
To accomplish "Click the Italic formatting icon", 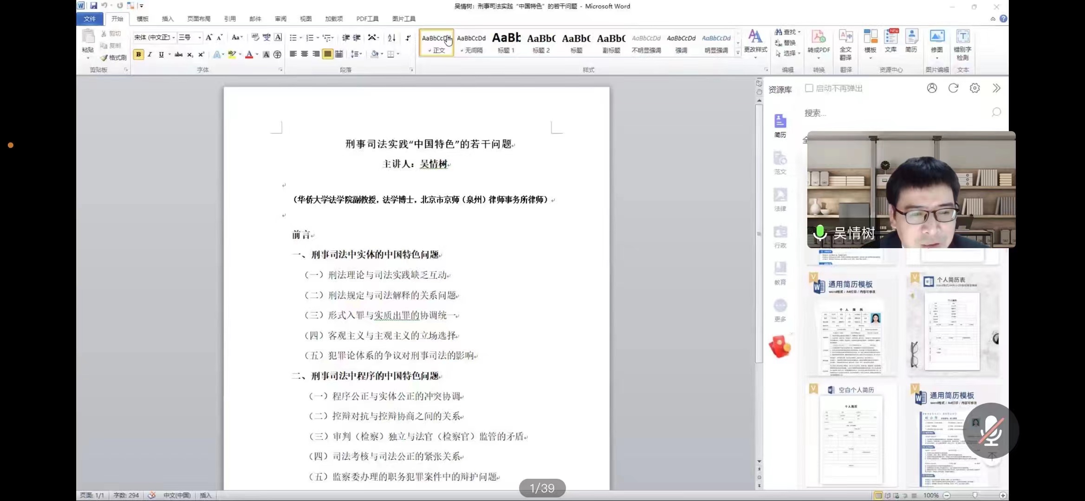I will pyautogui.click(x=149, y=55).
